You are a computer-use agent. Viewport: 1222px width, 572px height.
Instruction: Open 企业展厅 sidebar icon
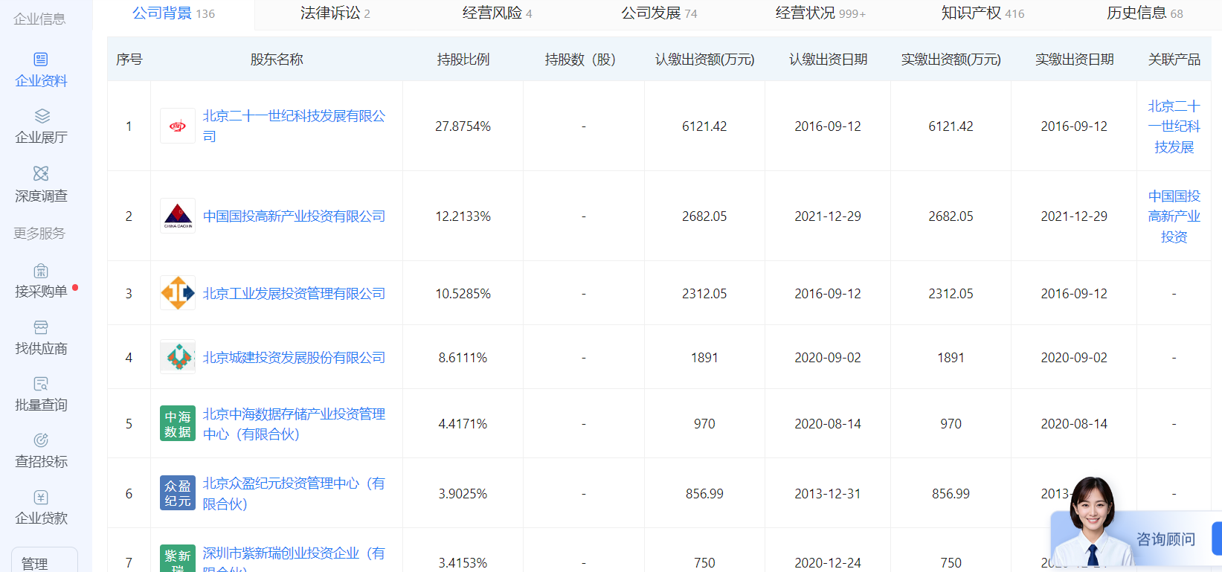[x=42, y=116]
